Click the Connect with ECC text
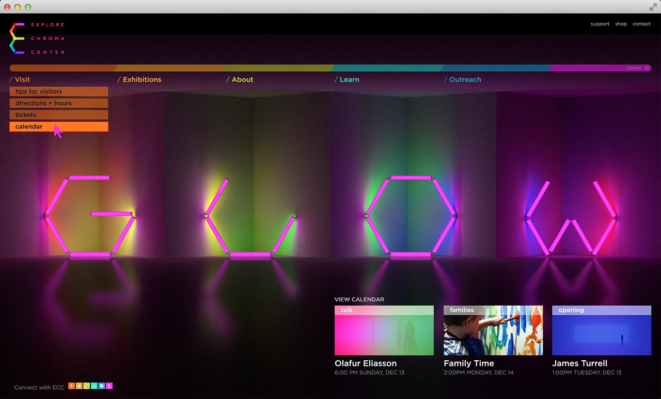661x399 pixels. click(x=39, y=388)
